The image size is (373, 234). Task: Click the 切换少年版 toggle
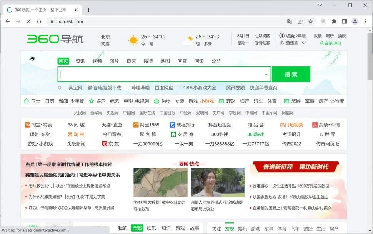click(293, 36)
